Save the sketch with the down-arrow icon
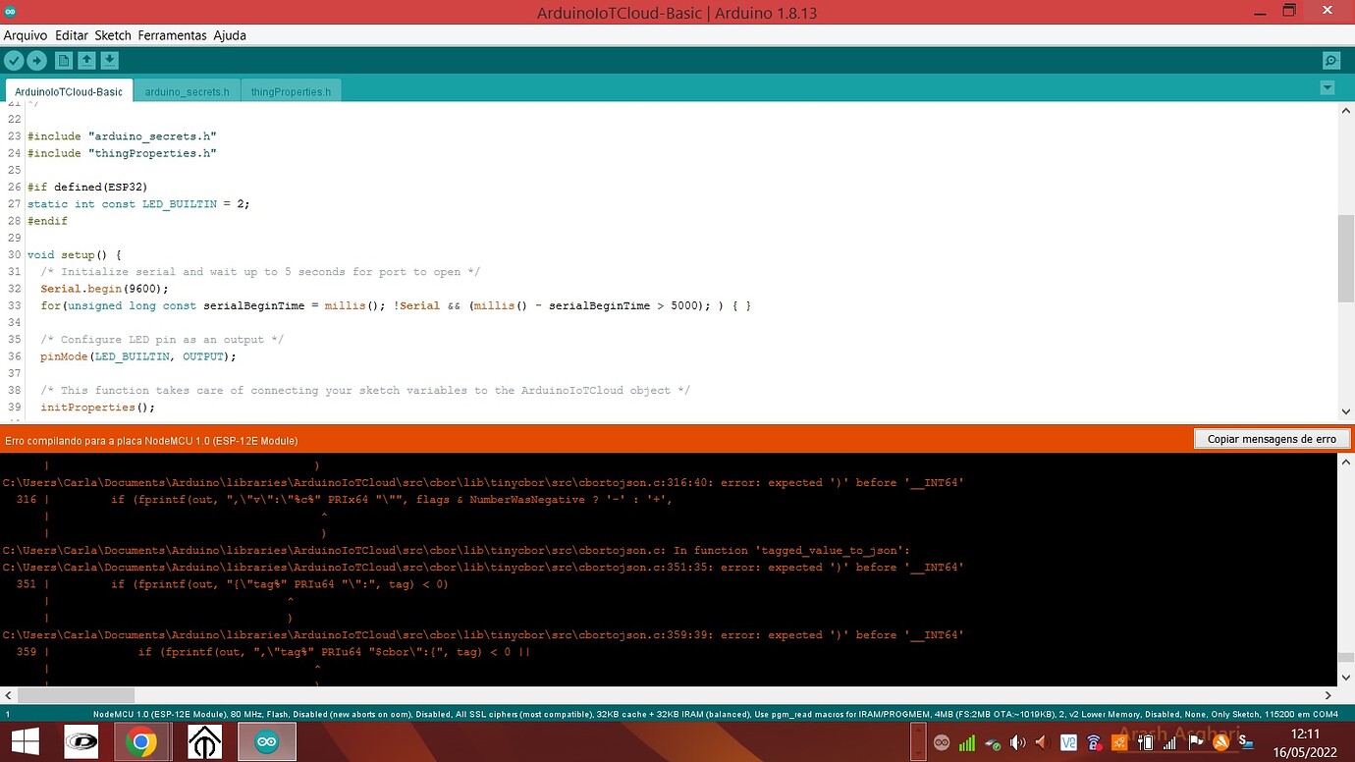 [x=109, y=60]
